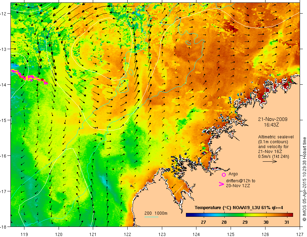
Task: Click the '0.5m/s (1kt 24h)' text
Action: (274, 156)
